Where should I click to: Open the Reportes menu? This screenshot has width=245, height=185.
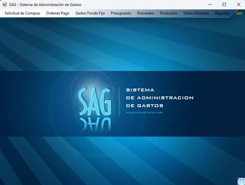click(222, 13)
